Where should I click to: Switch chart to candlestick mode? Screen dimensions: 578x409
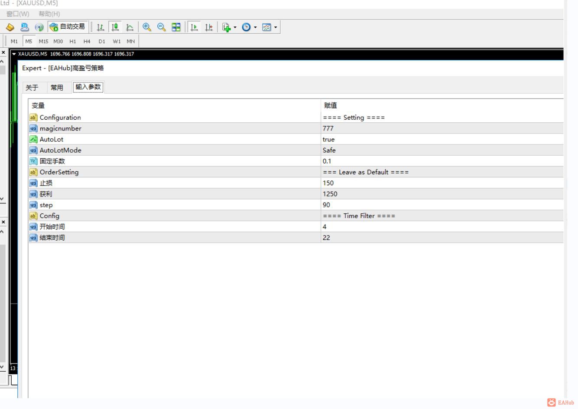[115, 27]
